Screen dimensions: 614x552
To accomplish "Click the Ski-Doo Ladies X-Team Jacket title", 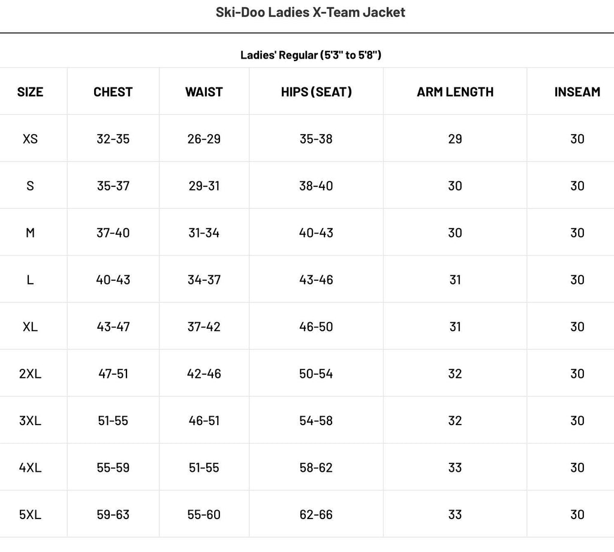I will pyautogui.click(x=311, y=12).
